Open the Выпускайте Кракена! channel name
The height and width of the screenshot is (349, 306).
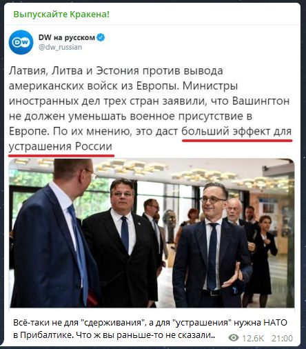click(61, 14)
